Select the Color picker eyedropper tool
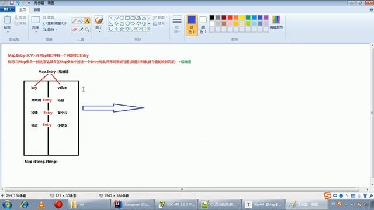This screenshot has width=374, height=210. pos(81,30)
